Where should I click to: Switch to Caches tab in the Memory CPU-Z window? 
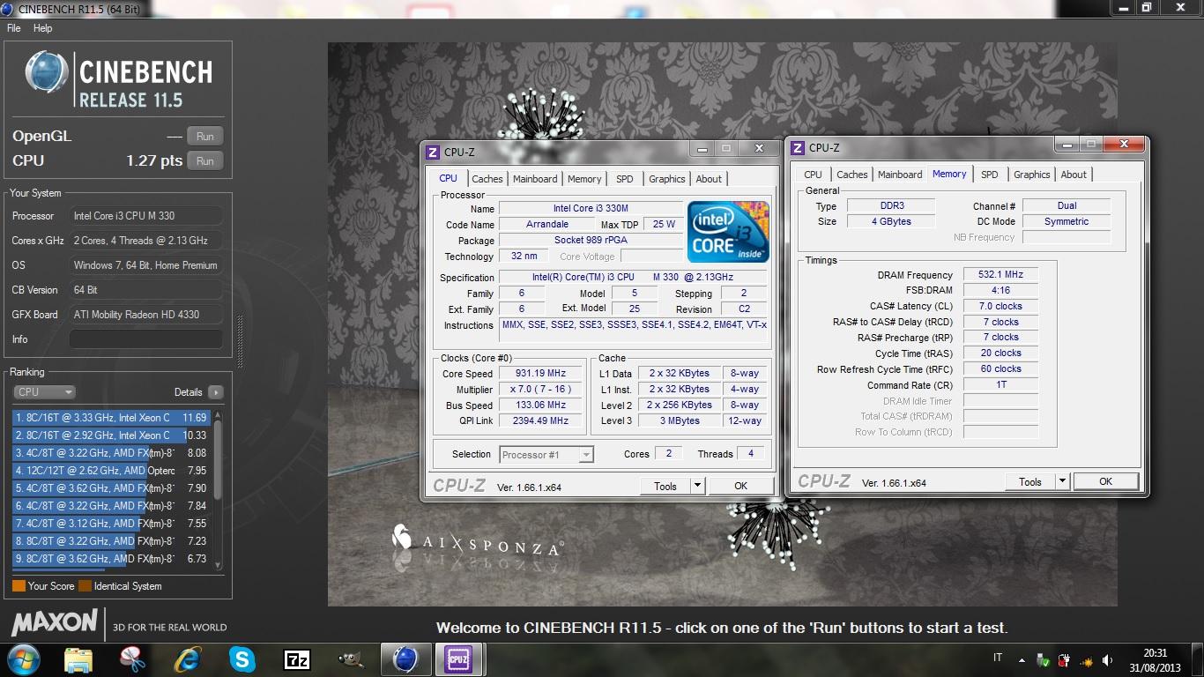point(852,175)
